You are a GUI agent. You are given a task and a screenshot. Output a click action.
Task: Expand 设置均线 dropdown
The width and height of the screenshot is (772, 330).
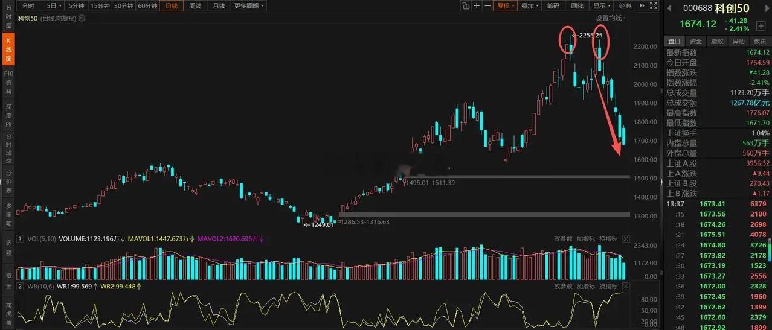click(x=611, y=18)
